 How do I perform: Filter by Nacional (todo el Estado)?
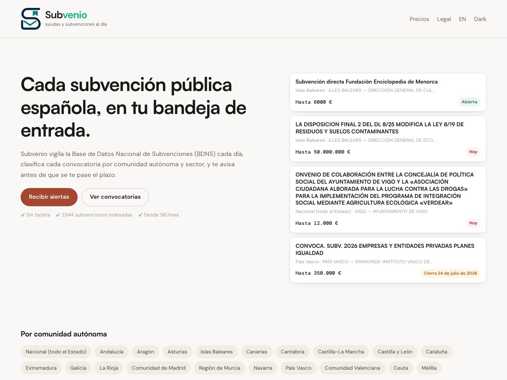pyautogui.click(x=56, y=352)
